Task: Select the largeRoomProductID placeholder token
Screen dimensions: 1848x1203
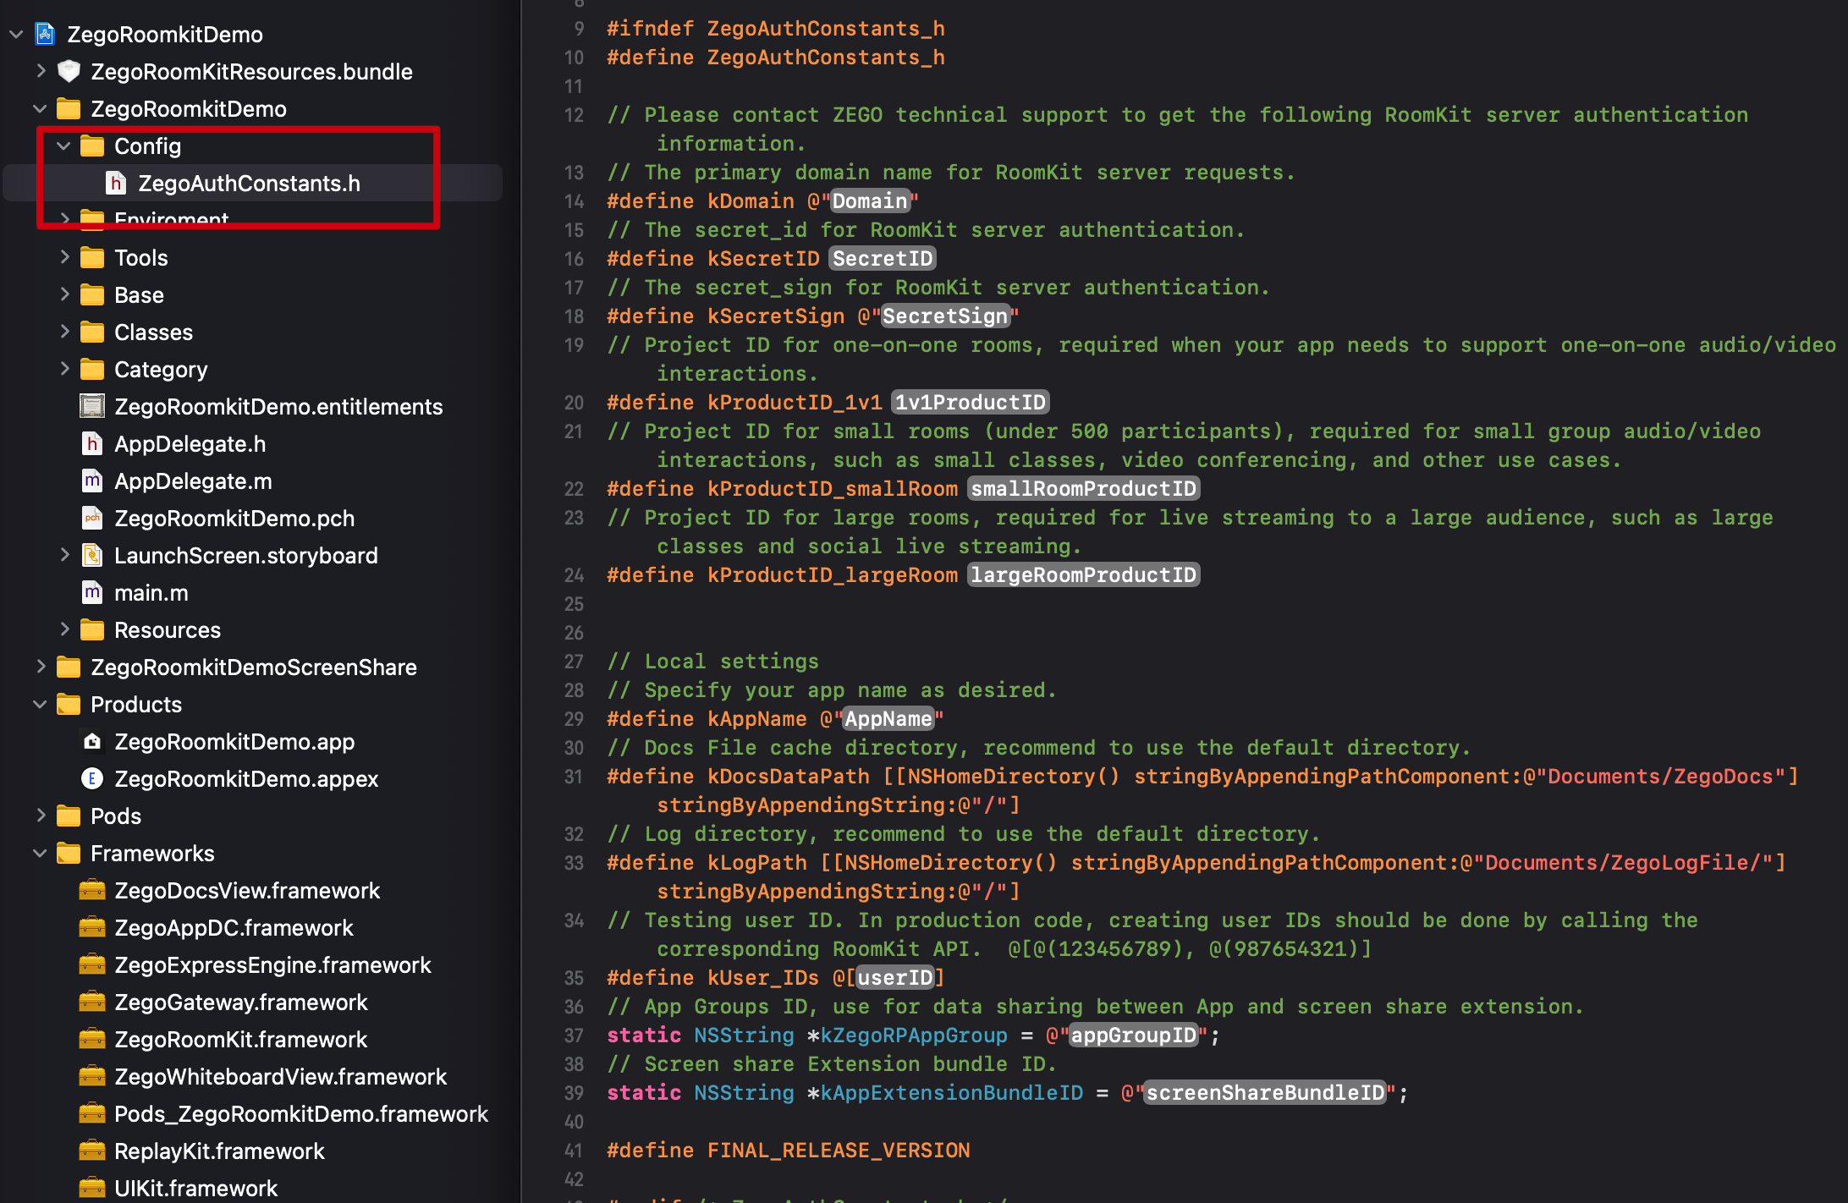Action: click(1083, 575)
